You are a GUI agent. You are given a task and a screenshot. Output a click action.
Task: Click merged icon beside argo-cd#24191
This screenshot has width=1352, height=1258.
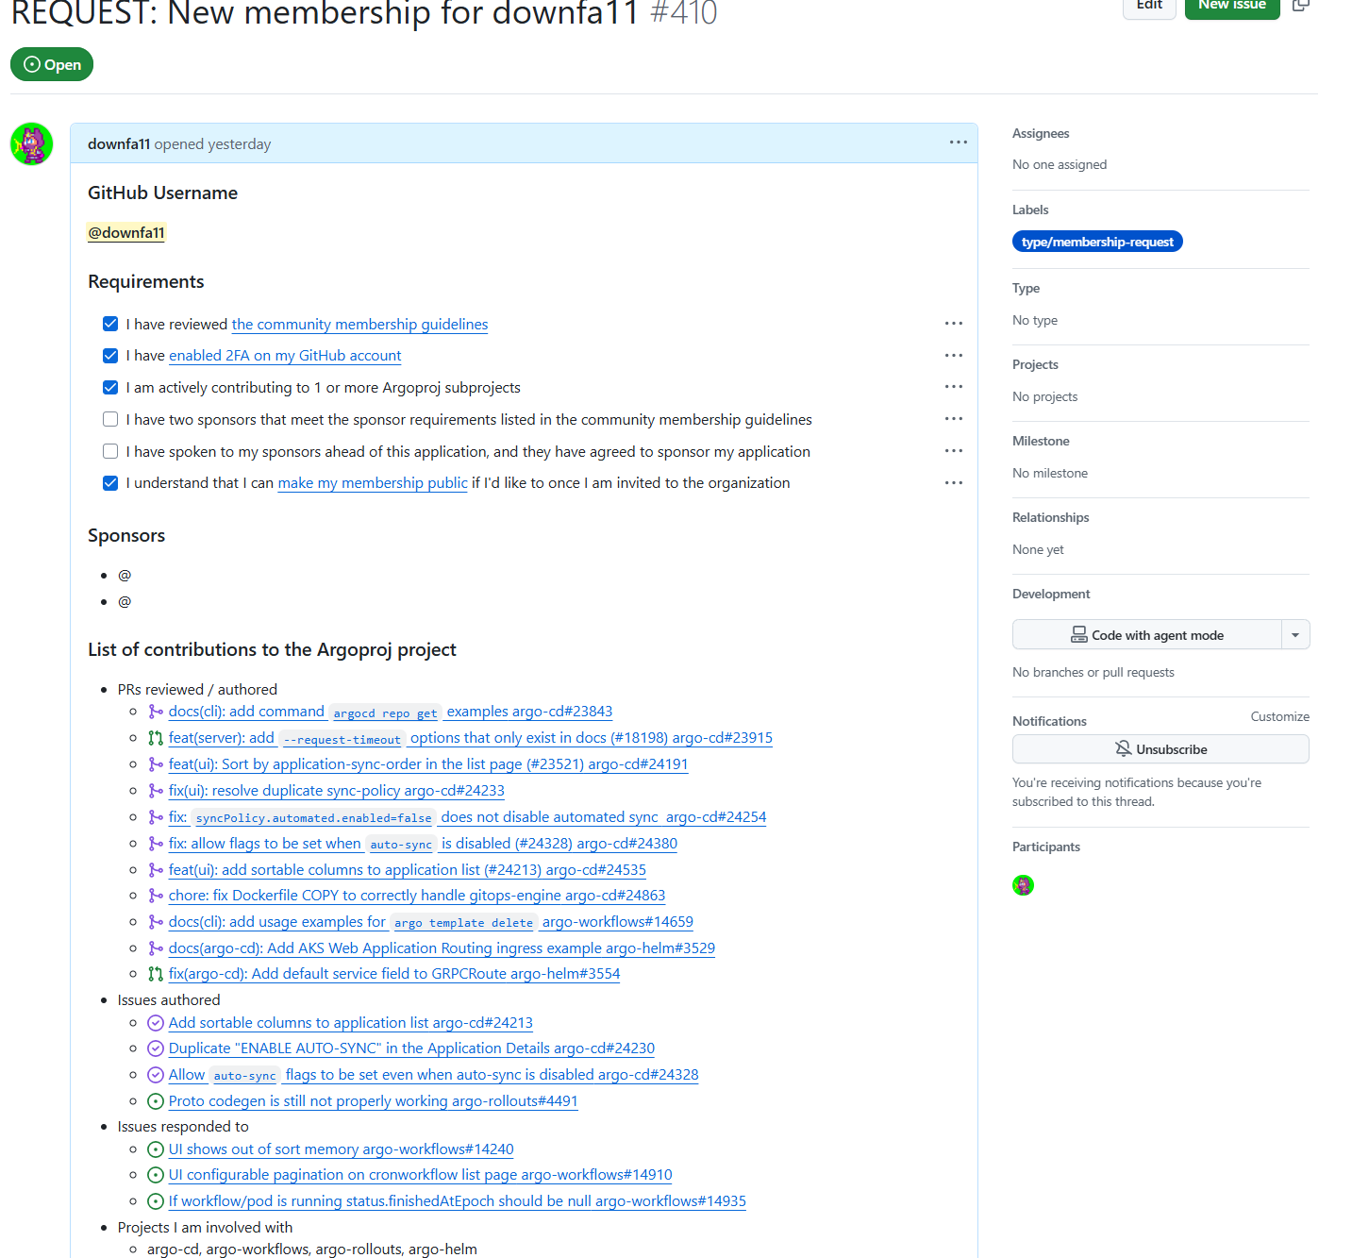pyautogui.click(x=156, y=764)
